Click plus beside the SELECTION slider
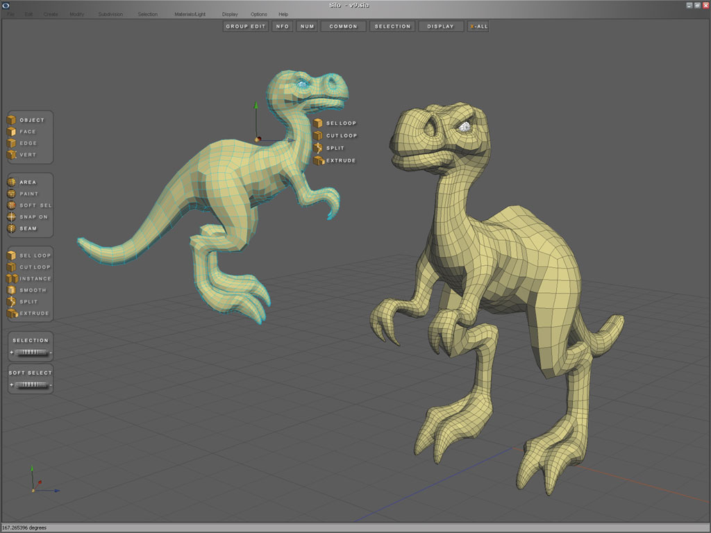 coord(11,352)
